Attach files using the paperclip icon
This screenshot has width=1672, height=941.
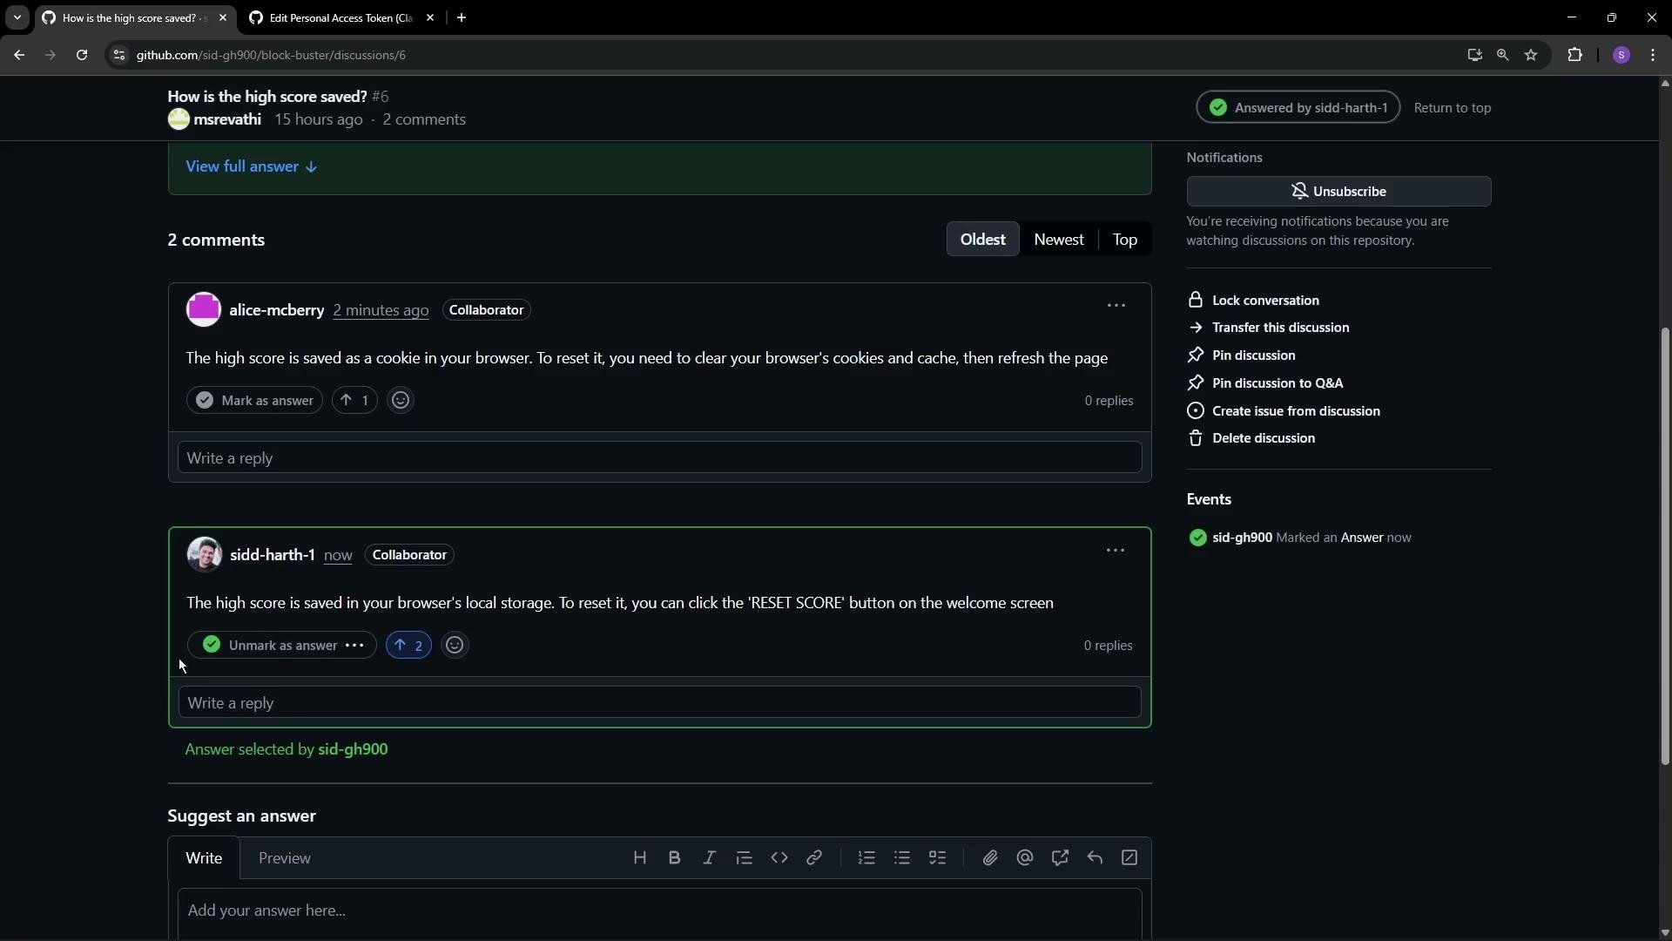click(990, 858)
